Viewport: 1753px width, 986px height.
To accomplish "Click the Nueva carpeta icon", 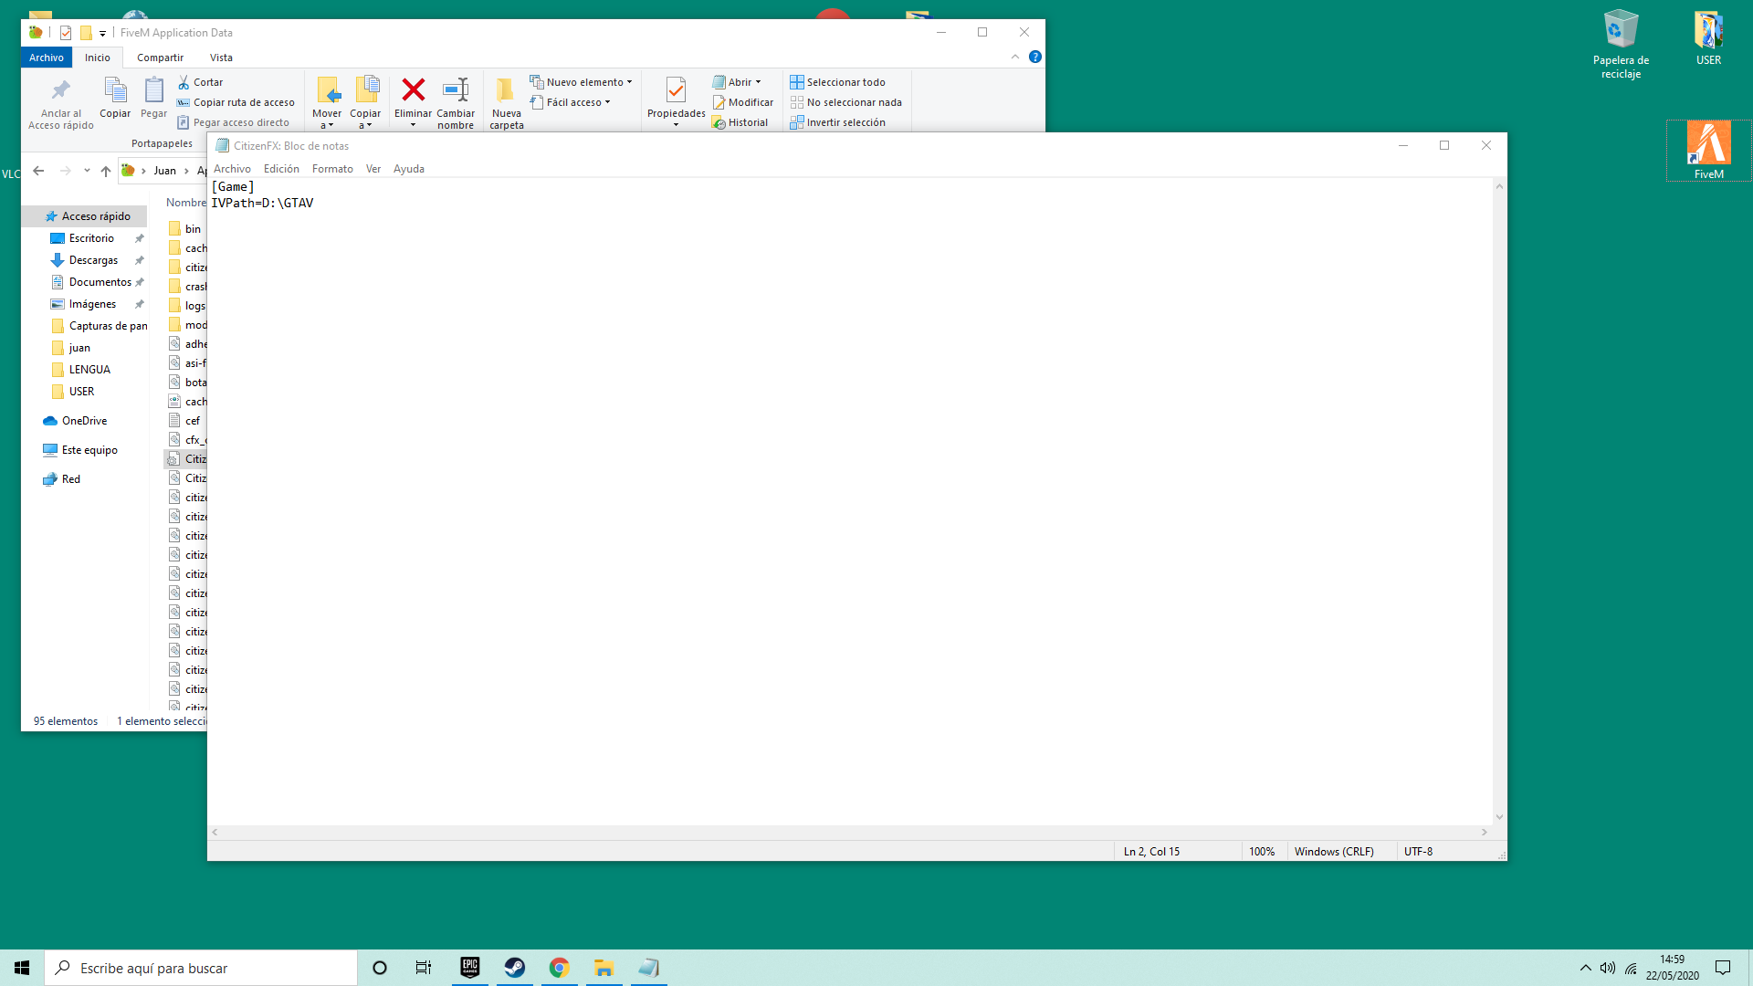I will (506, 89).
